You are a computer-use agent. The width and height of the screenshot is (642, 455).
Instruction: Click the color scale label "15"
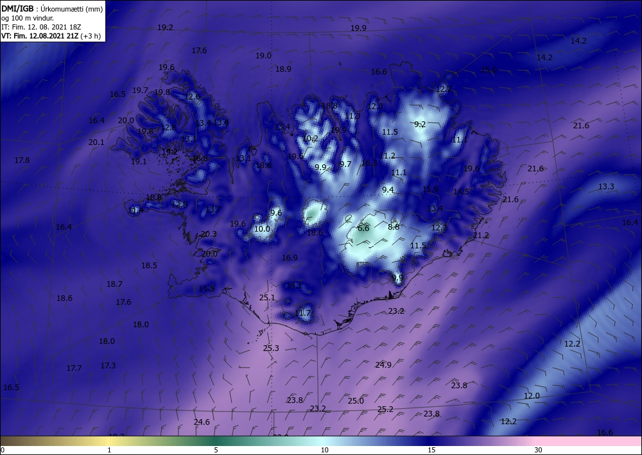pos(431,450)
